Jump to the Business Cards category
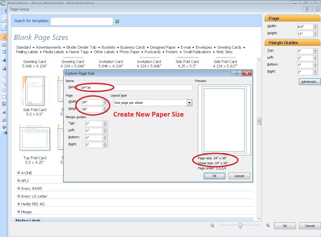This screenshot has width=321, height=237. pyautogui.click(x=133, y=47)
